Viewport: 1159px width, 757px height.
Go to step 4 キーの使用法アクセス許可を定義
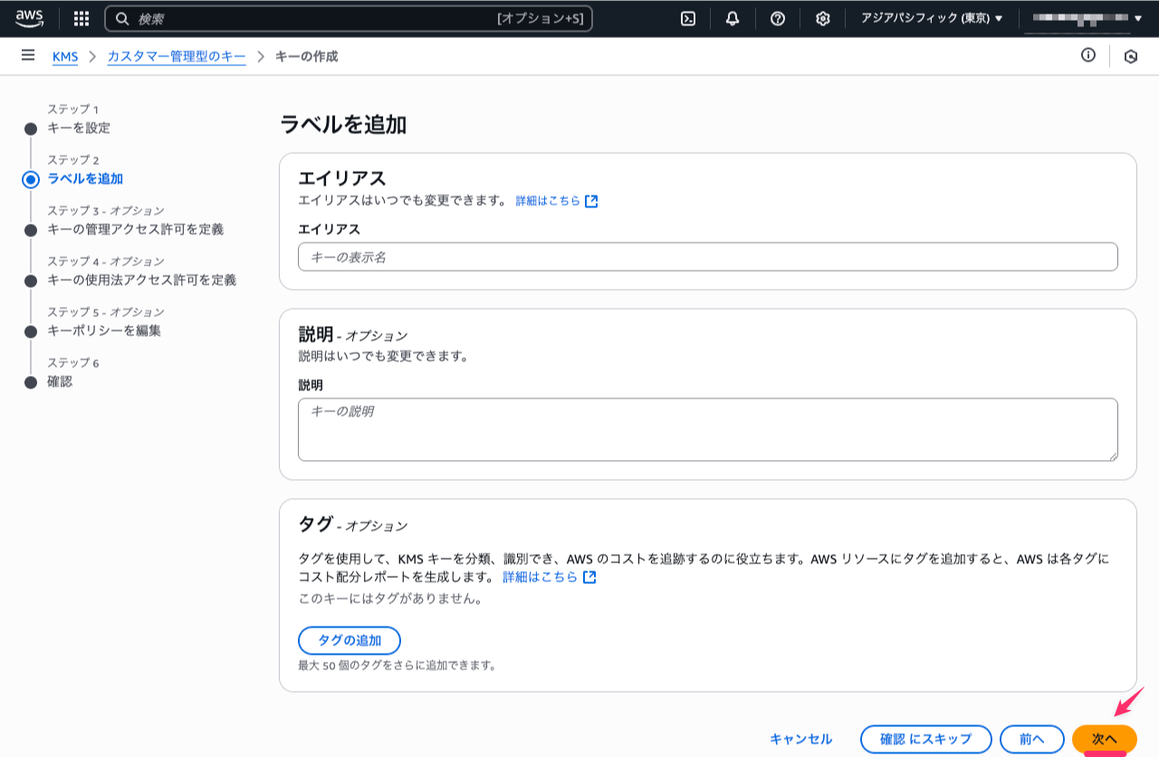click(x=141, y=280)
